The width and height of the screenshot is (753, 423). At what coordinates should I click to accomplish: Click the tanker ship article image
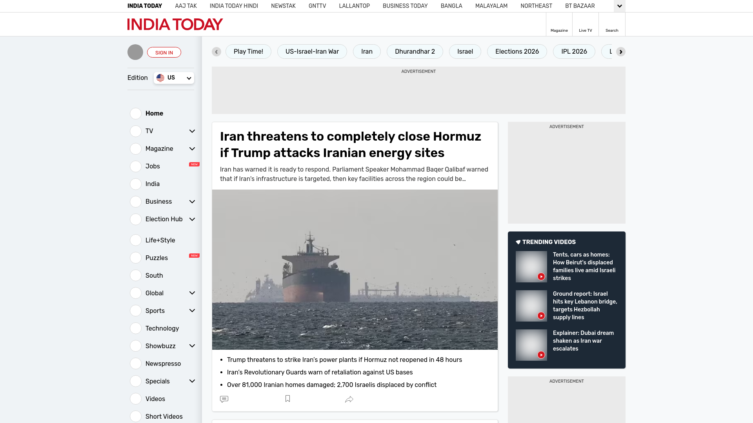[x=355, y=269]
